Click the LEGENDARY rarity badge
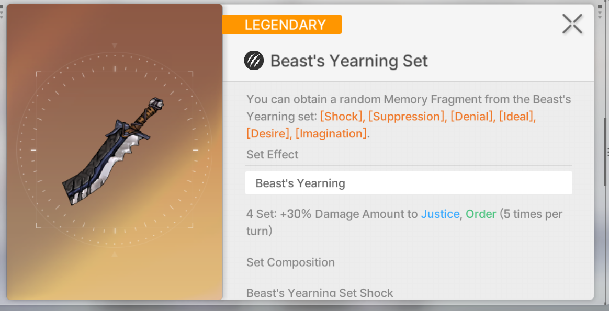 click(x=283, y=25)
